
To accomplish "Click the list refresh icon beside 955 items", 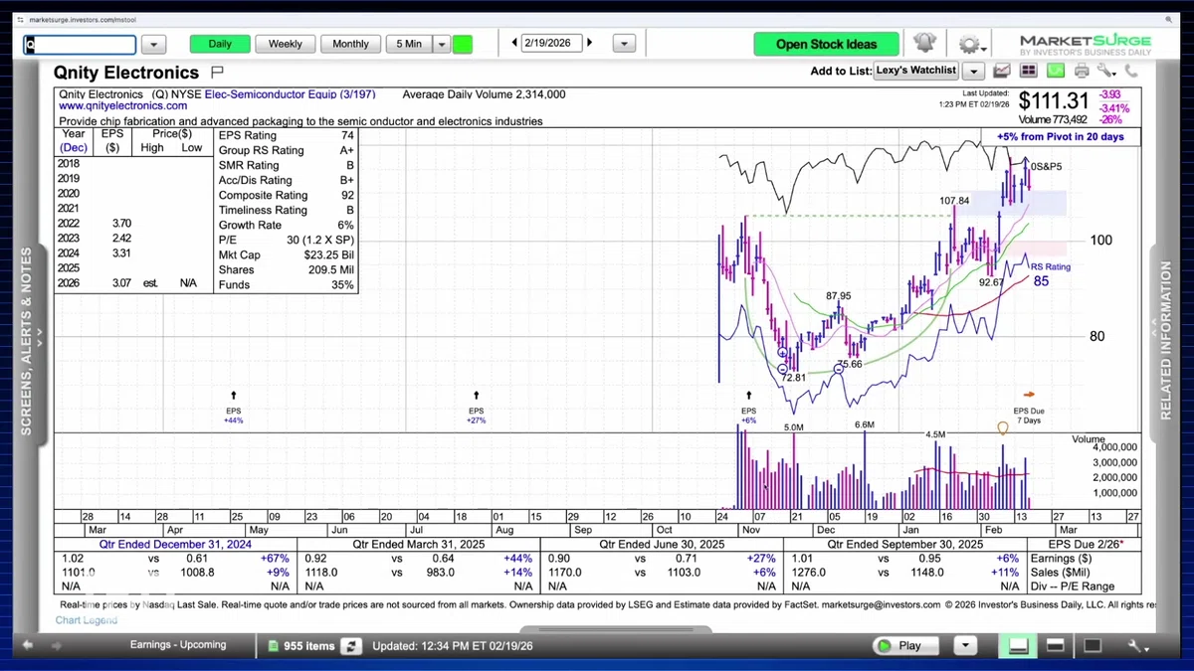I will pyautogui.click(x=351, y=646).
